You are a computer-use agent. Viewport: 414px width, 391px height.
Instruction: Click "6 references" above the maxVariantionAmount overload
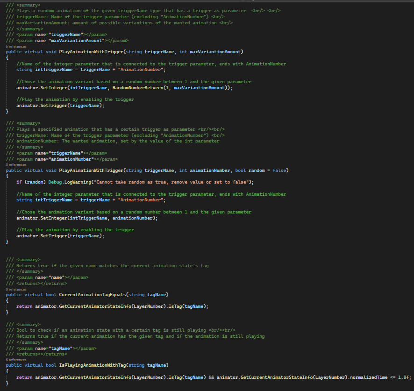tap(16, 46)
